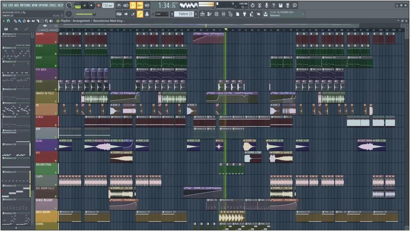410x231 pixels.
Task: Click the undo history icon
Action: coord(253,5)
